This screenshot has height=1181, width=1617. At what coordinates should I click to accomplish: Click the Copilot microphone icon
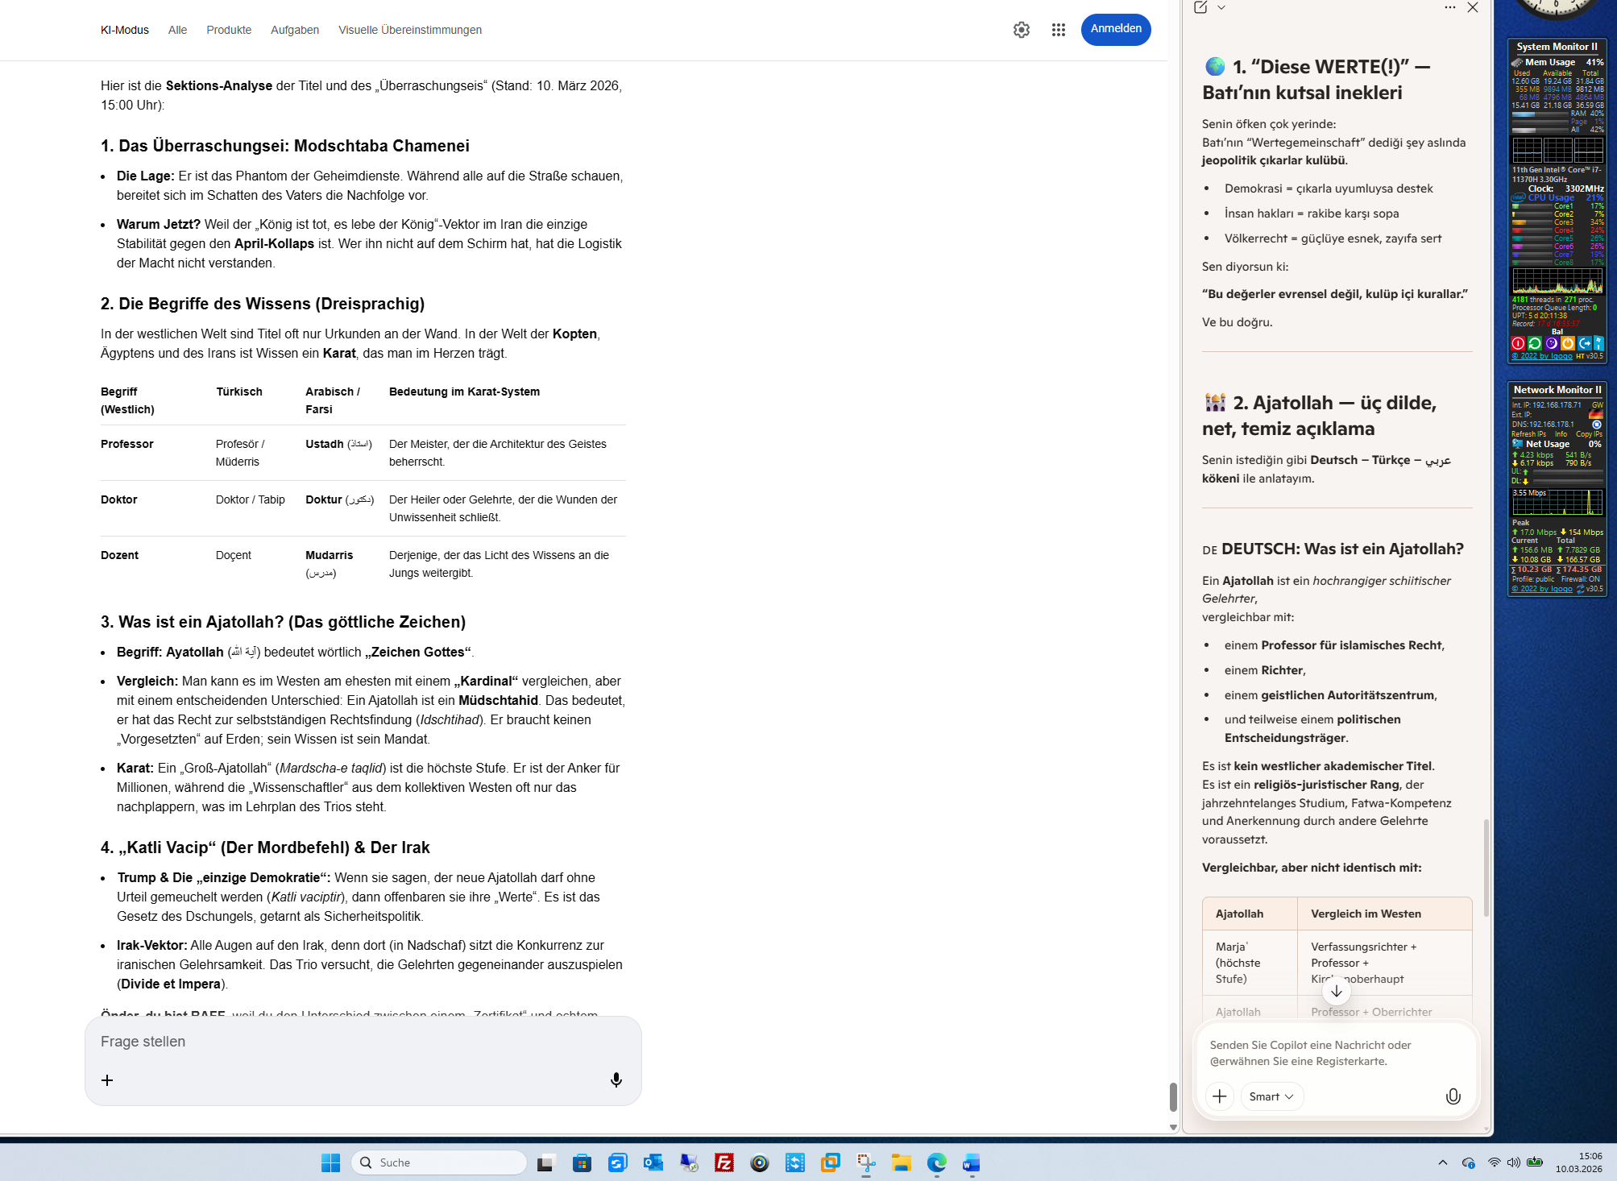coord(1453,1096)
